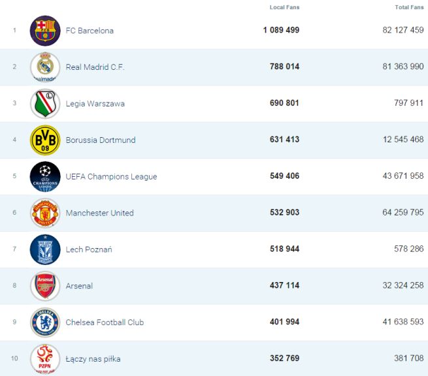Click the Chelsea Football Club crest
This screenshot has width=428, height=376.
(45, 322)
